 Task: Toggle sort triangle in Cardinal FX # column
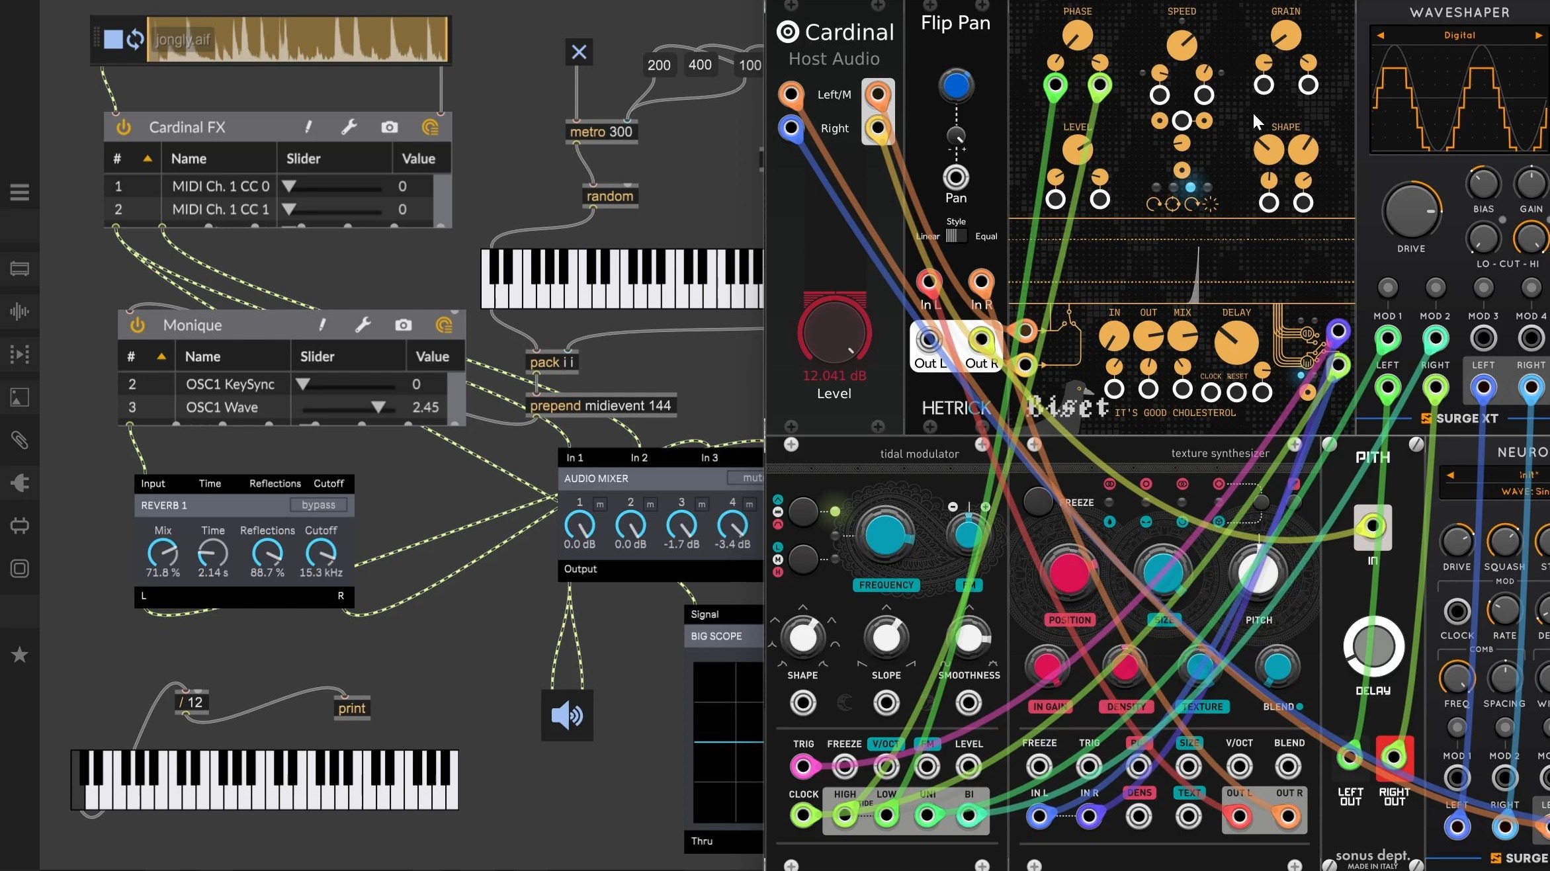pyautogui.click(x=148, y=159)
